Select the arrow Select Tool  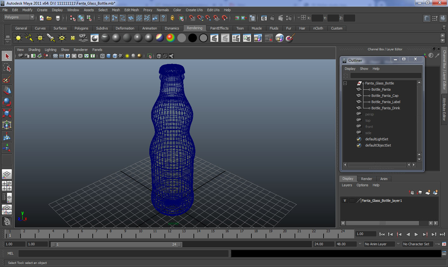pyautogui.click(x=7, y=56)
